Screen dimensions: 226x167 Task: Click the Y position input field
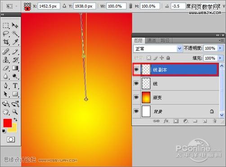pyautogui.click(x=84, y=6)
